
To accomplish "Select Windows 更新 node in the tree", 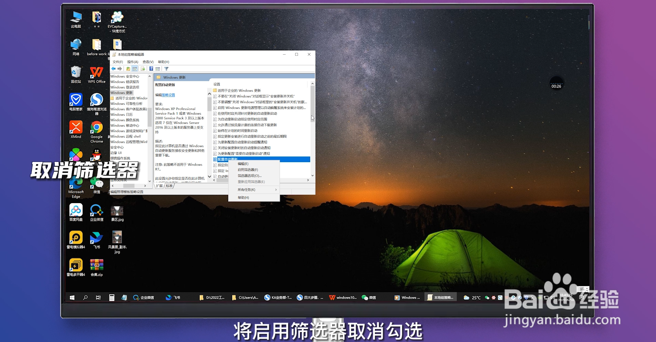I will coord(121,93).
